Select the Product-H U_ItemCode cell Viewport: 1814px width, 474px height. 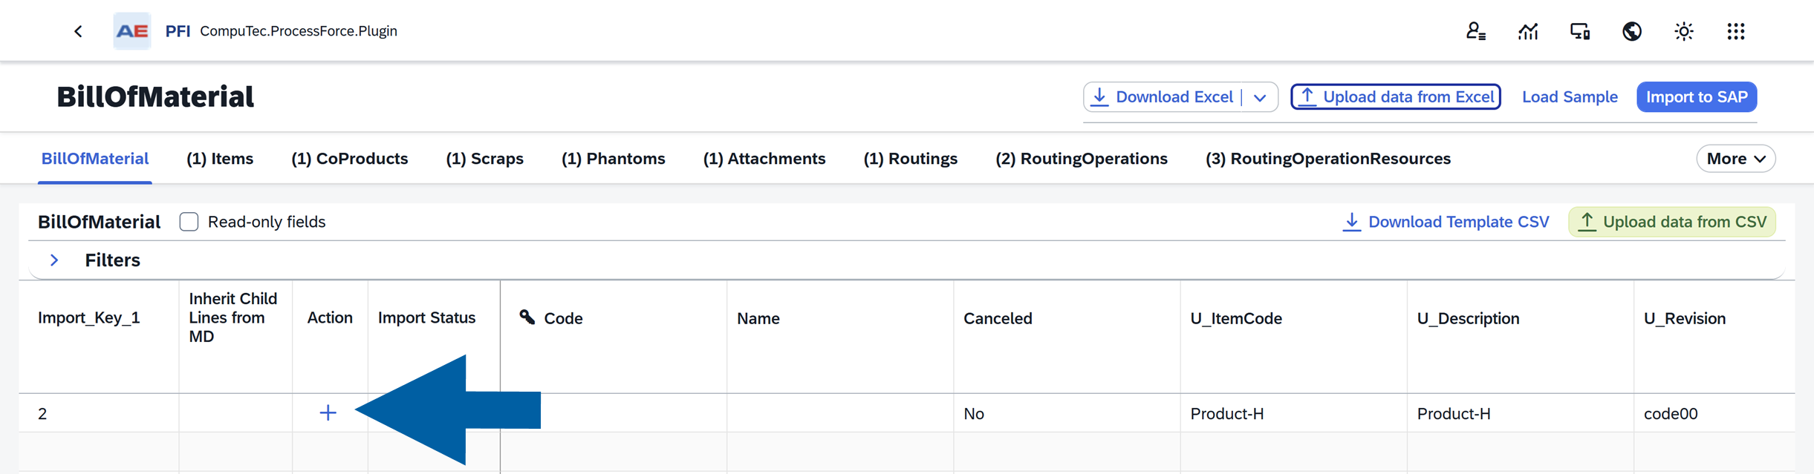click(x=1293, y=413)
